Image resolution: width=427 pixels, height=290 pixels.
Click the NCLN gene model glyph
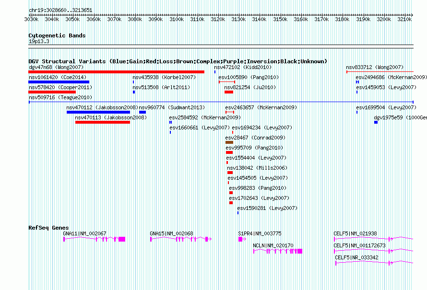pyautogui.click(x=278, y=251)
